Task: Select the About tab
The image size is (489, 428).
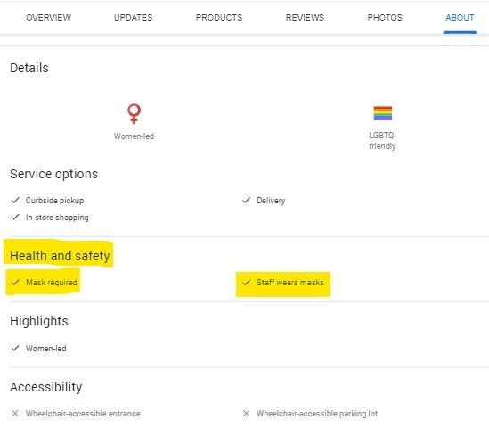Action: click(460, 18)
